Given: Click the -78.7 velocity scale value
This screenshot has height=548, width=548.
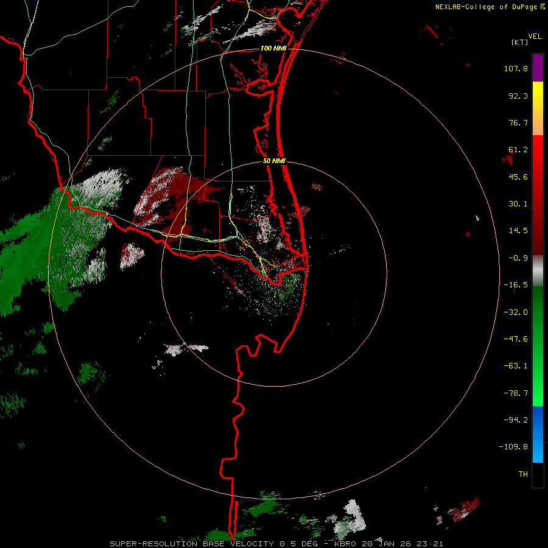Looking at the screenshot, I should pyautogui.click(x=516, y=393).
